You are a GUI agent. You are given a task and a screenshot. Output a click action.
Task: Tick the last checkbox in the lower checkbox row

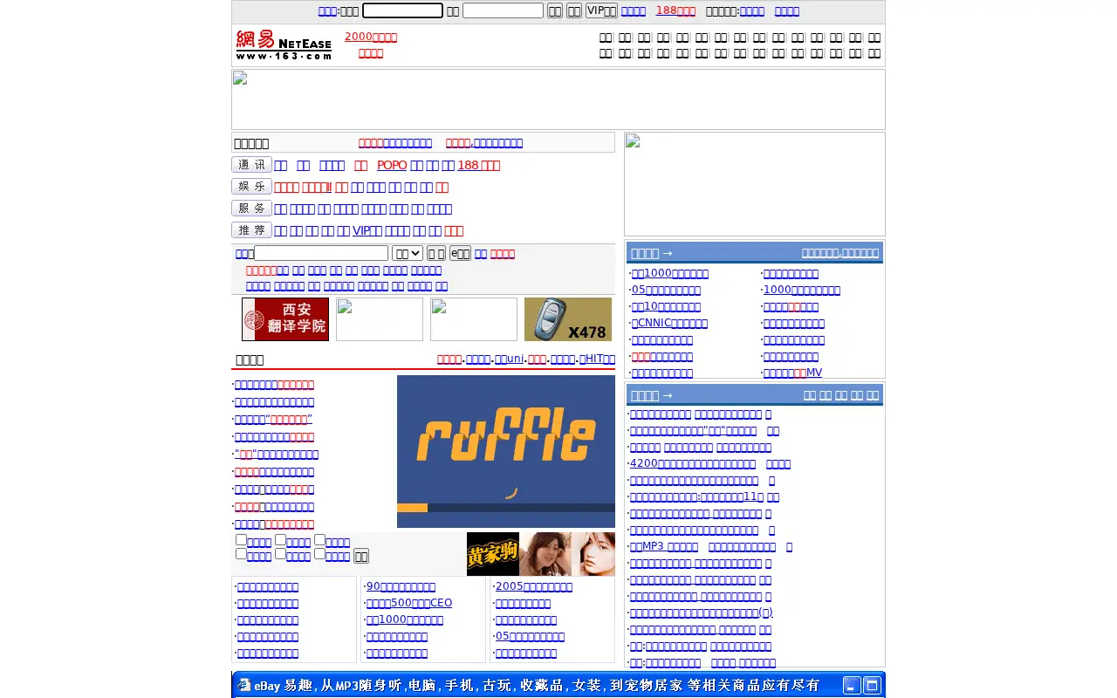coord(319,553)
